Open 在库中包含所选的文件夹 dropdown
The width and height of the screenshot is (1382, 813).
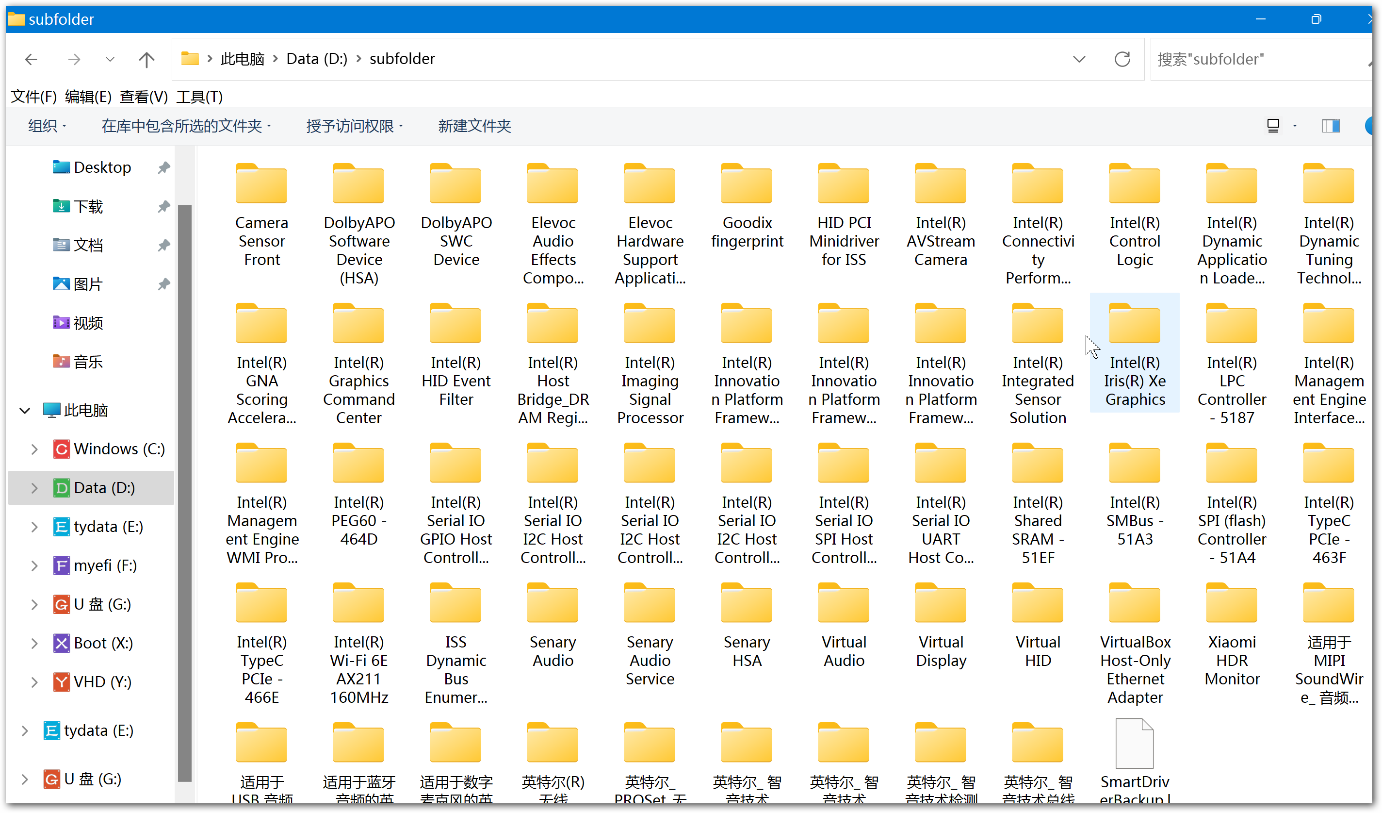(186, 126)
